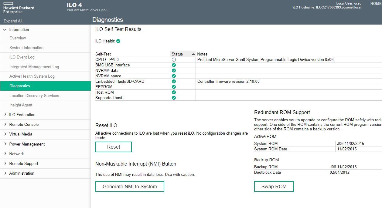Click the System ROM Date value 11/02/2015

(347, 149)
